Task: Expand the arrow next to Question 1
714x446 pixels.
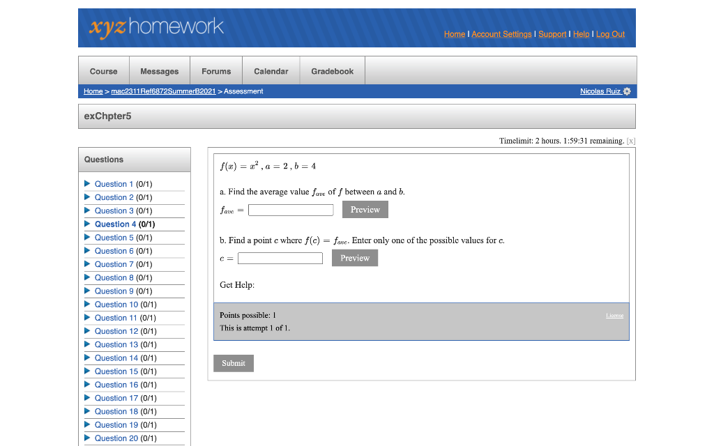Action: (x=86, y=184)
